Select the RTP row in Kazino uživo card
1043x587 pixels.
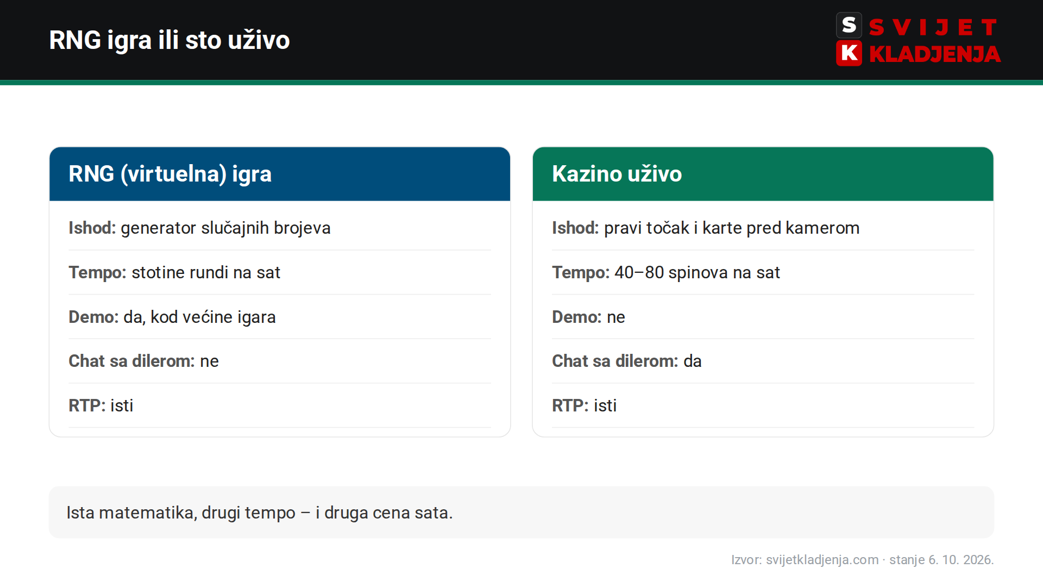[x=763, y=405]
